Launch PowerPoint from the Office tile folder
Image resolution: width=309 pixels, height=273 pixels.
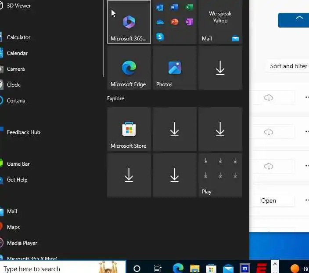coord(174,22)
